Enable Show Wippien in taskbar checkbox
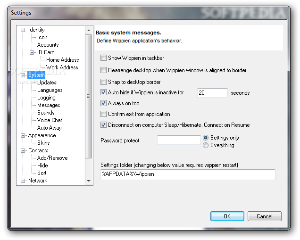Image resolution: width=300 pixels, height=240 pixels. pyautogui.click(x=103, y=58)
